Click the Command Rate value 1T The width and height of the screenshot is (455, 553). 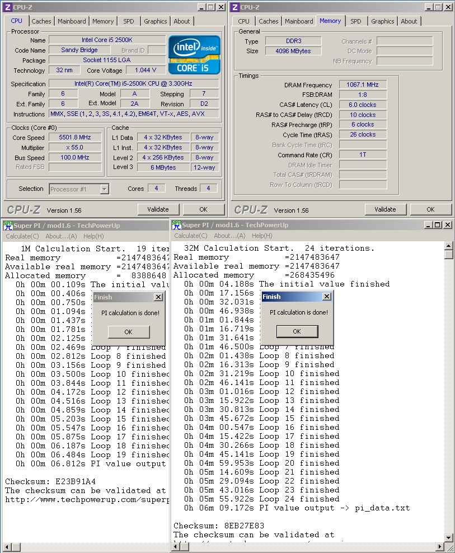click(363, 155)
